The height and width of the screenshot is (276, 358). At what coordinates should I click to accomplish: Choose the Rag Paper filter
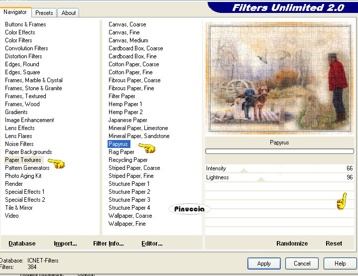(x=121, y=152)
